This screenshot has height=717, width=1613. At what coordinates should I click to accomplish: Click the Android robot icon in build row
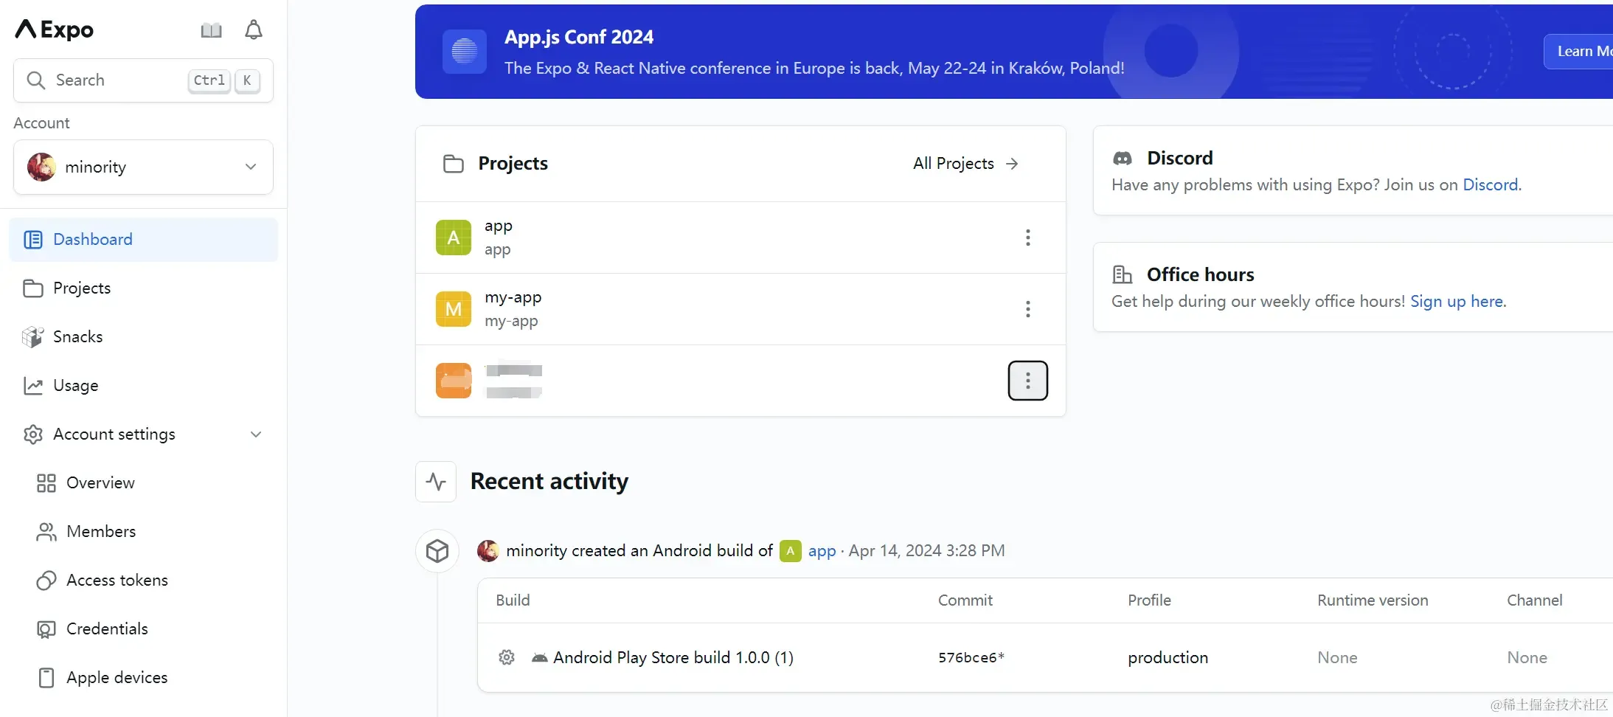coord(540,658)
